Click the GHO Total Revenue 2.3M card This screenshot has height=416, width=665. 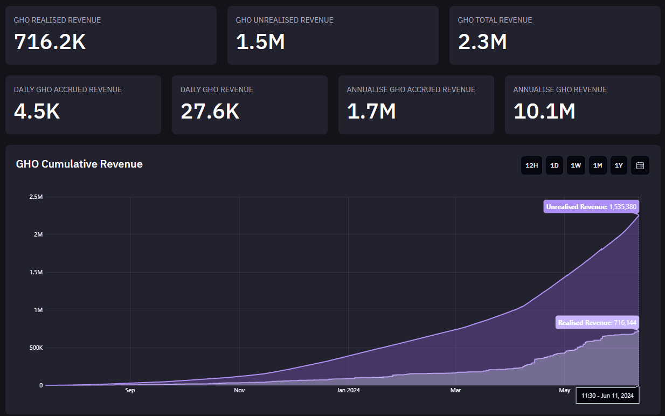click(x=555, y=36)
